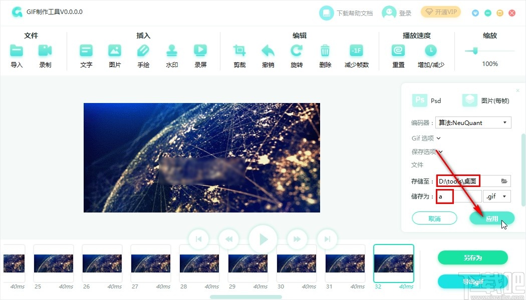The height and width of the screenshot is (300, 526).
Task: Open the 编码器 NeuQuant algorithm dropdown
Action: point(473,122)
